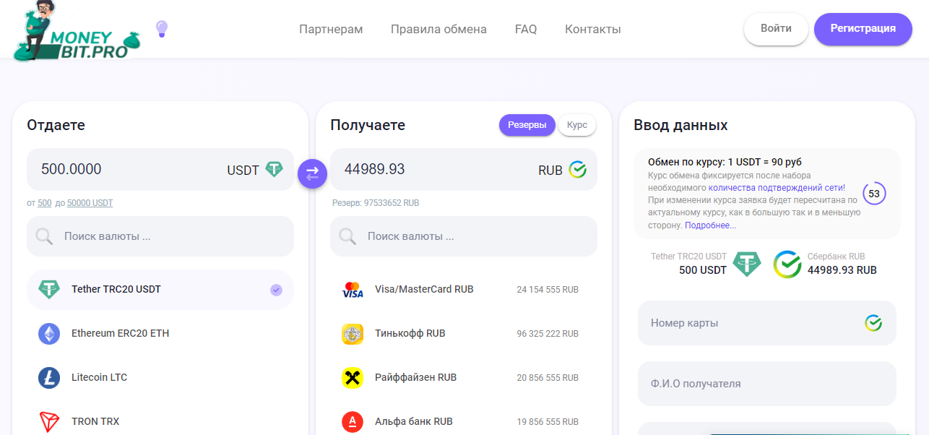Open the FAQ page
This screenshot has height=435, width=929.
526,30
